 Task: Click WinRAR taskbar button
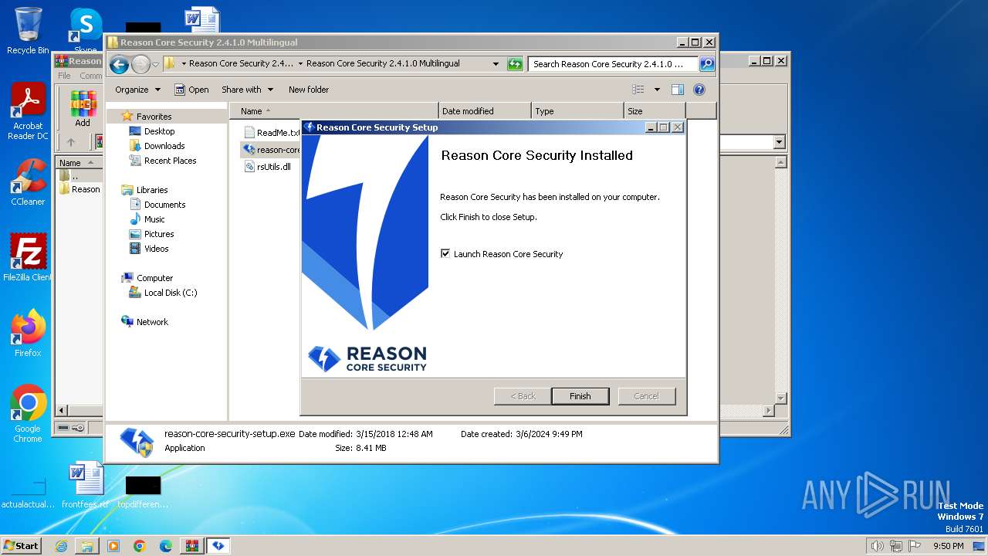point(191,546)
